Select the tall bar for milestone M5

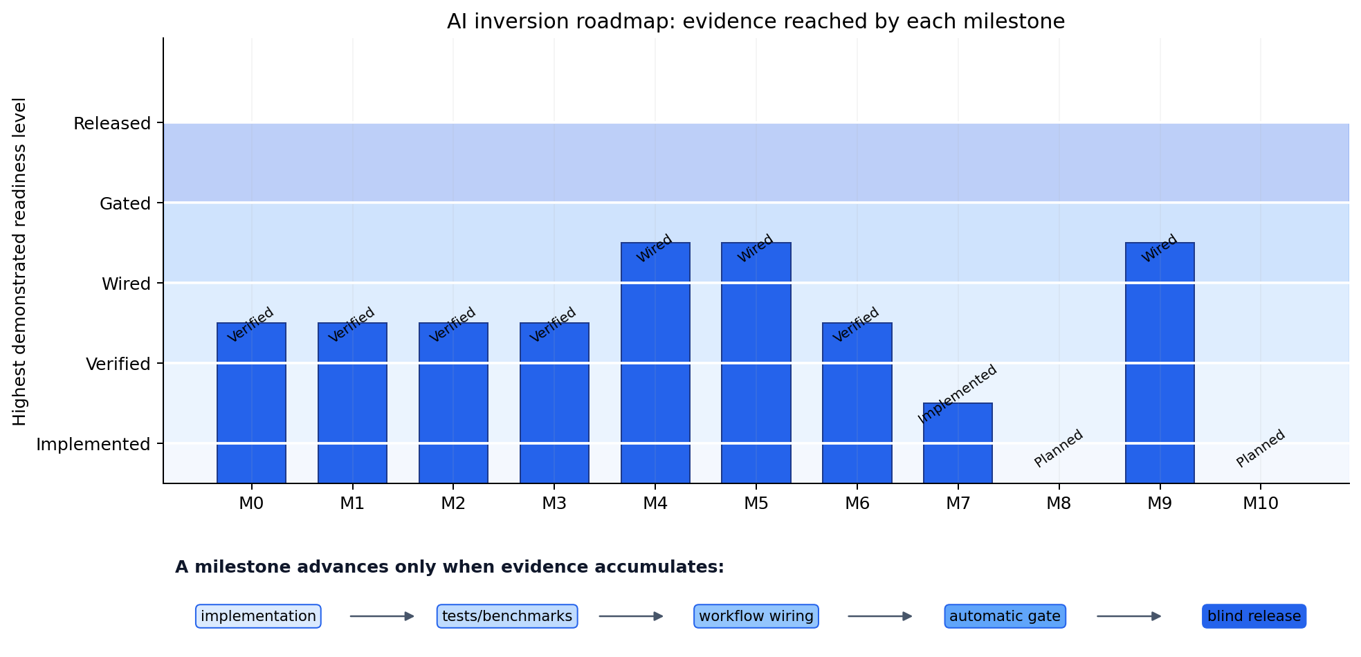[756, 363]
